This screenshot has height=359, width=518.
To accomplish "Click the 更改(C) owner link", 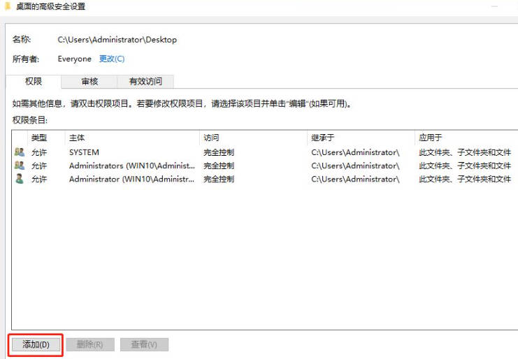I will click(112, 59).
